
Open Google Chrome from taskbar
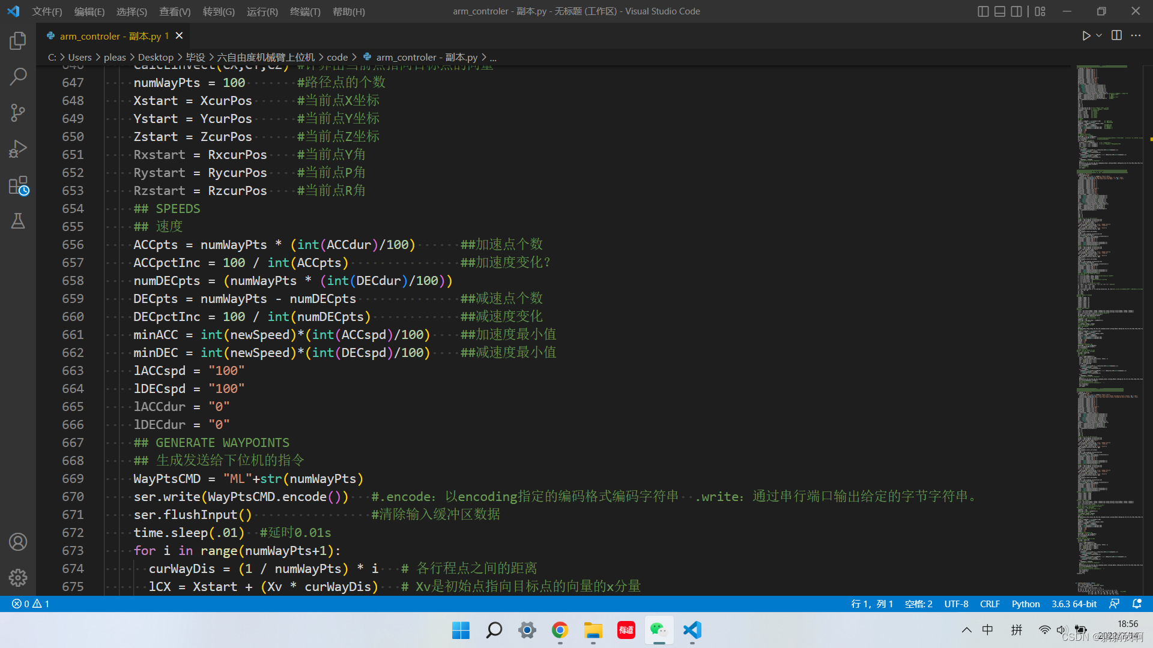(560, 630)
